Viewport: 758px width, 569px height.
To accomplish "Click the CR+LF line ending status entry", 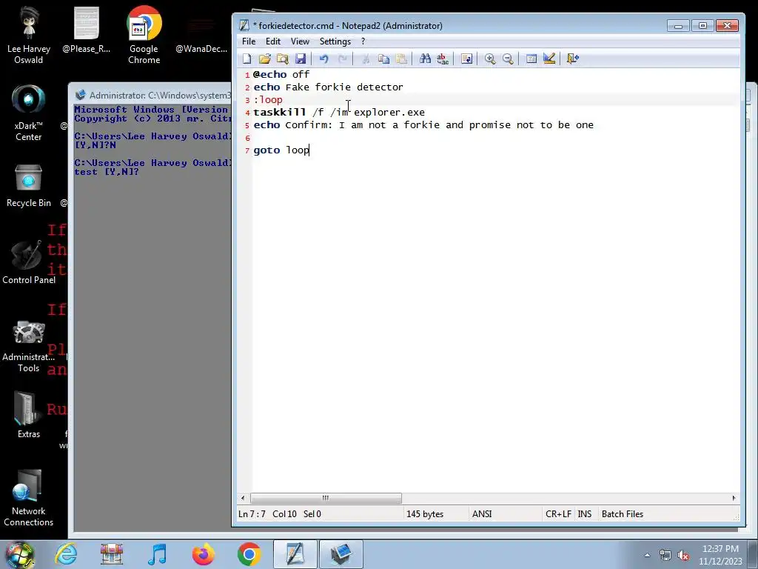I will tap(558, 514).
